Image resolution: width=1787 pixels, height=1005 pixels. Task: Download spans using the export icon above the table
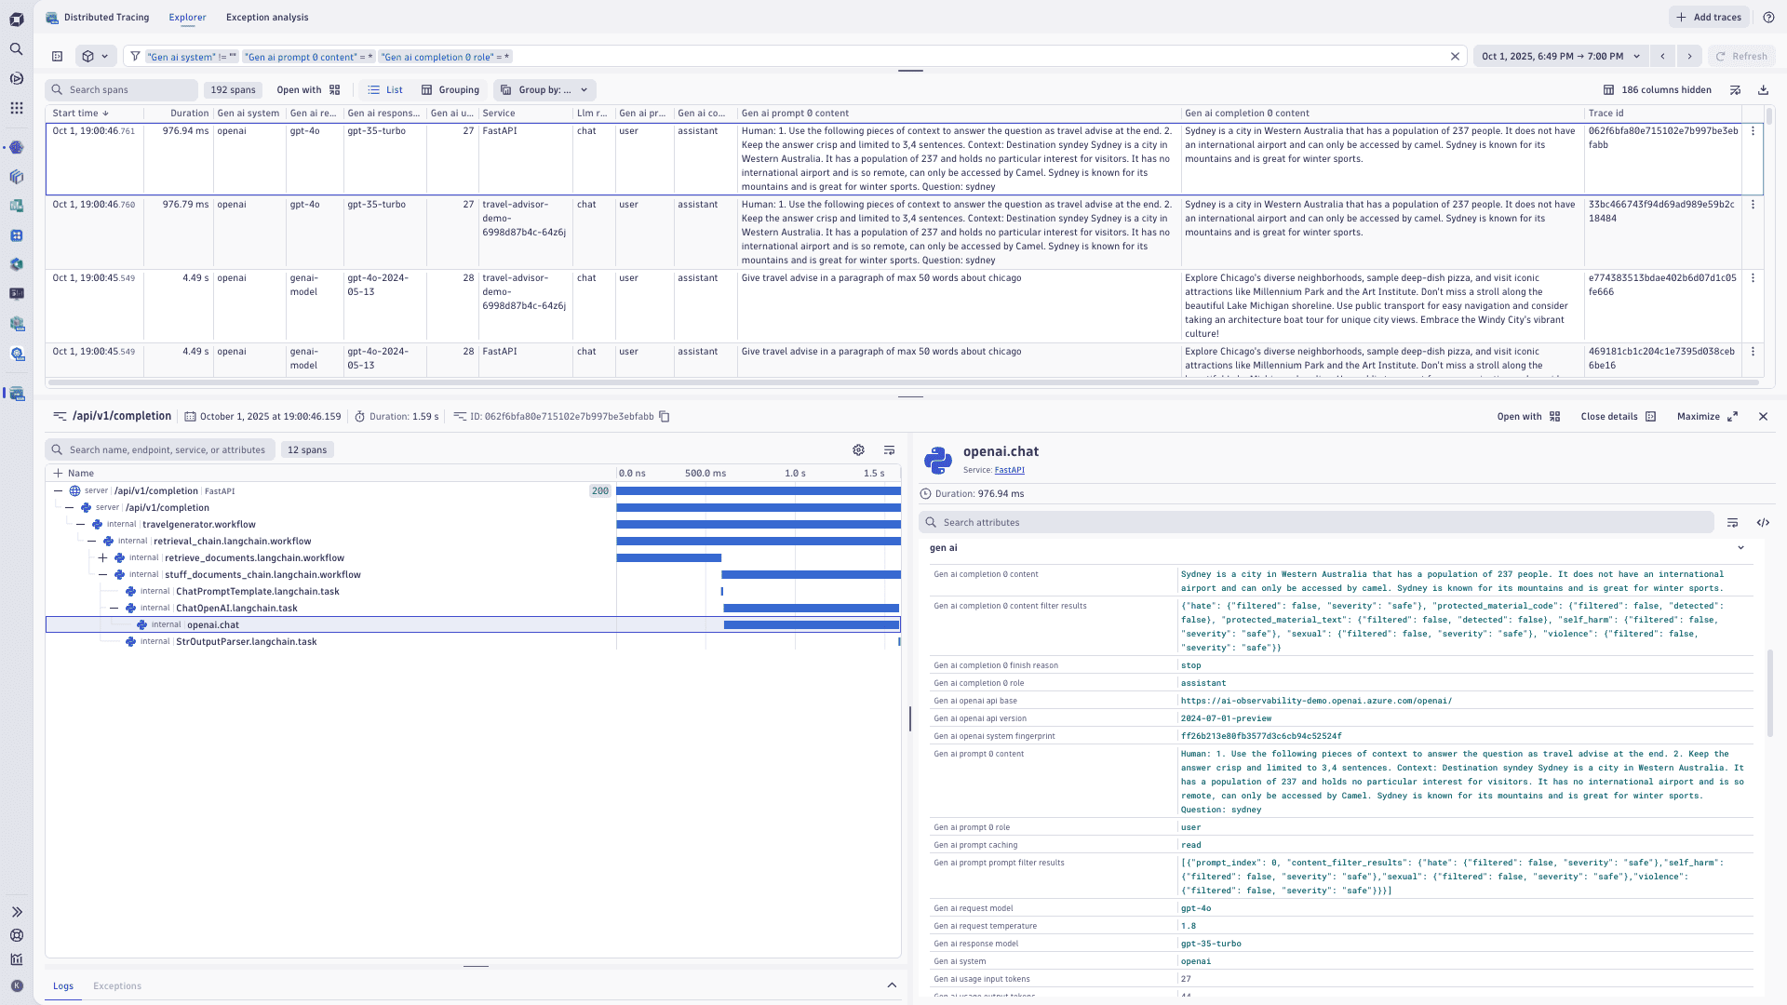[x=1762, y=89]
